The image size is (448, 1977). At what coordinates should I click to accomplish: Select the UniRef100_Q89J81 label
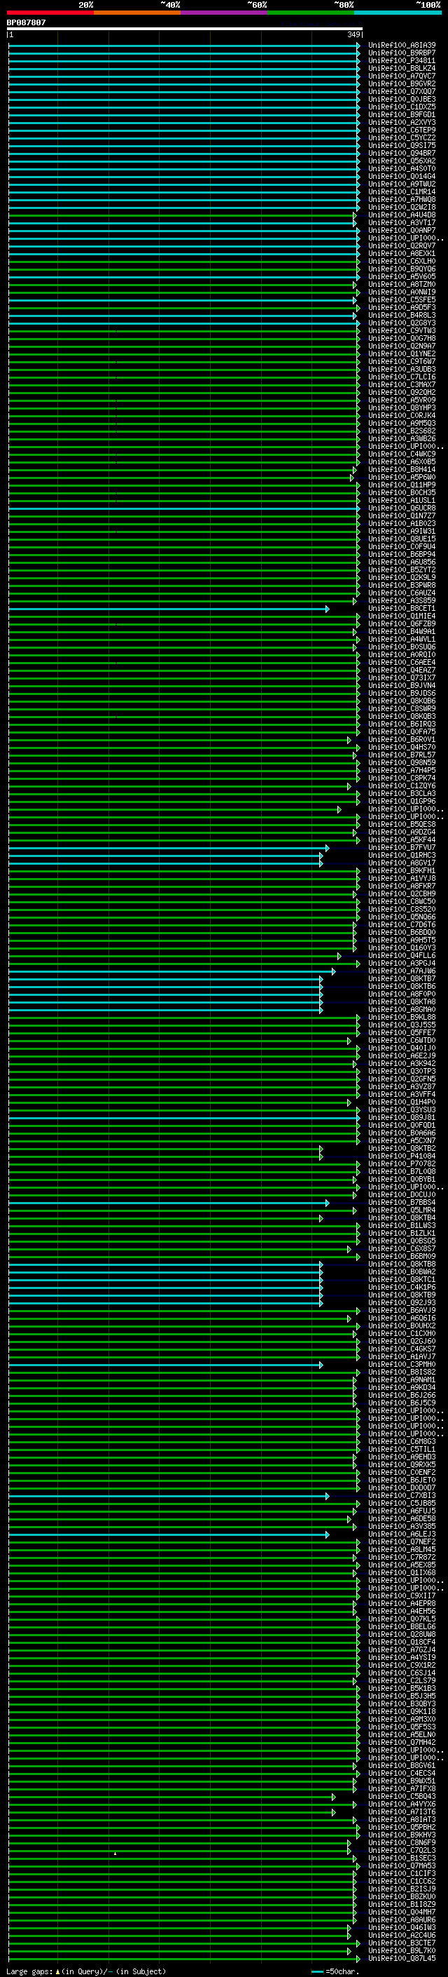[402, 1117]
